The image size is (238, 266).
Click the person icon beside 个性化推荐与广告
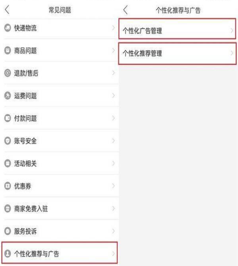[7, 254]
